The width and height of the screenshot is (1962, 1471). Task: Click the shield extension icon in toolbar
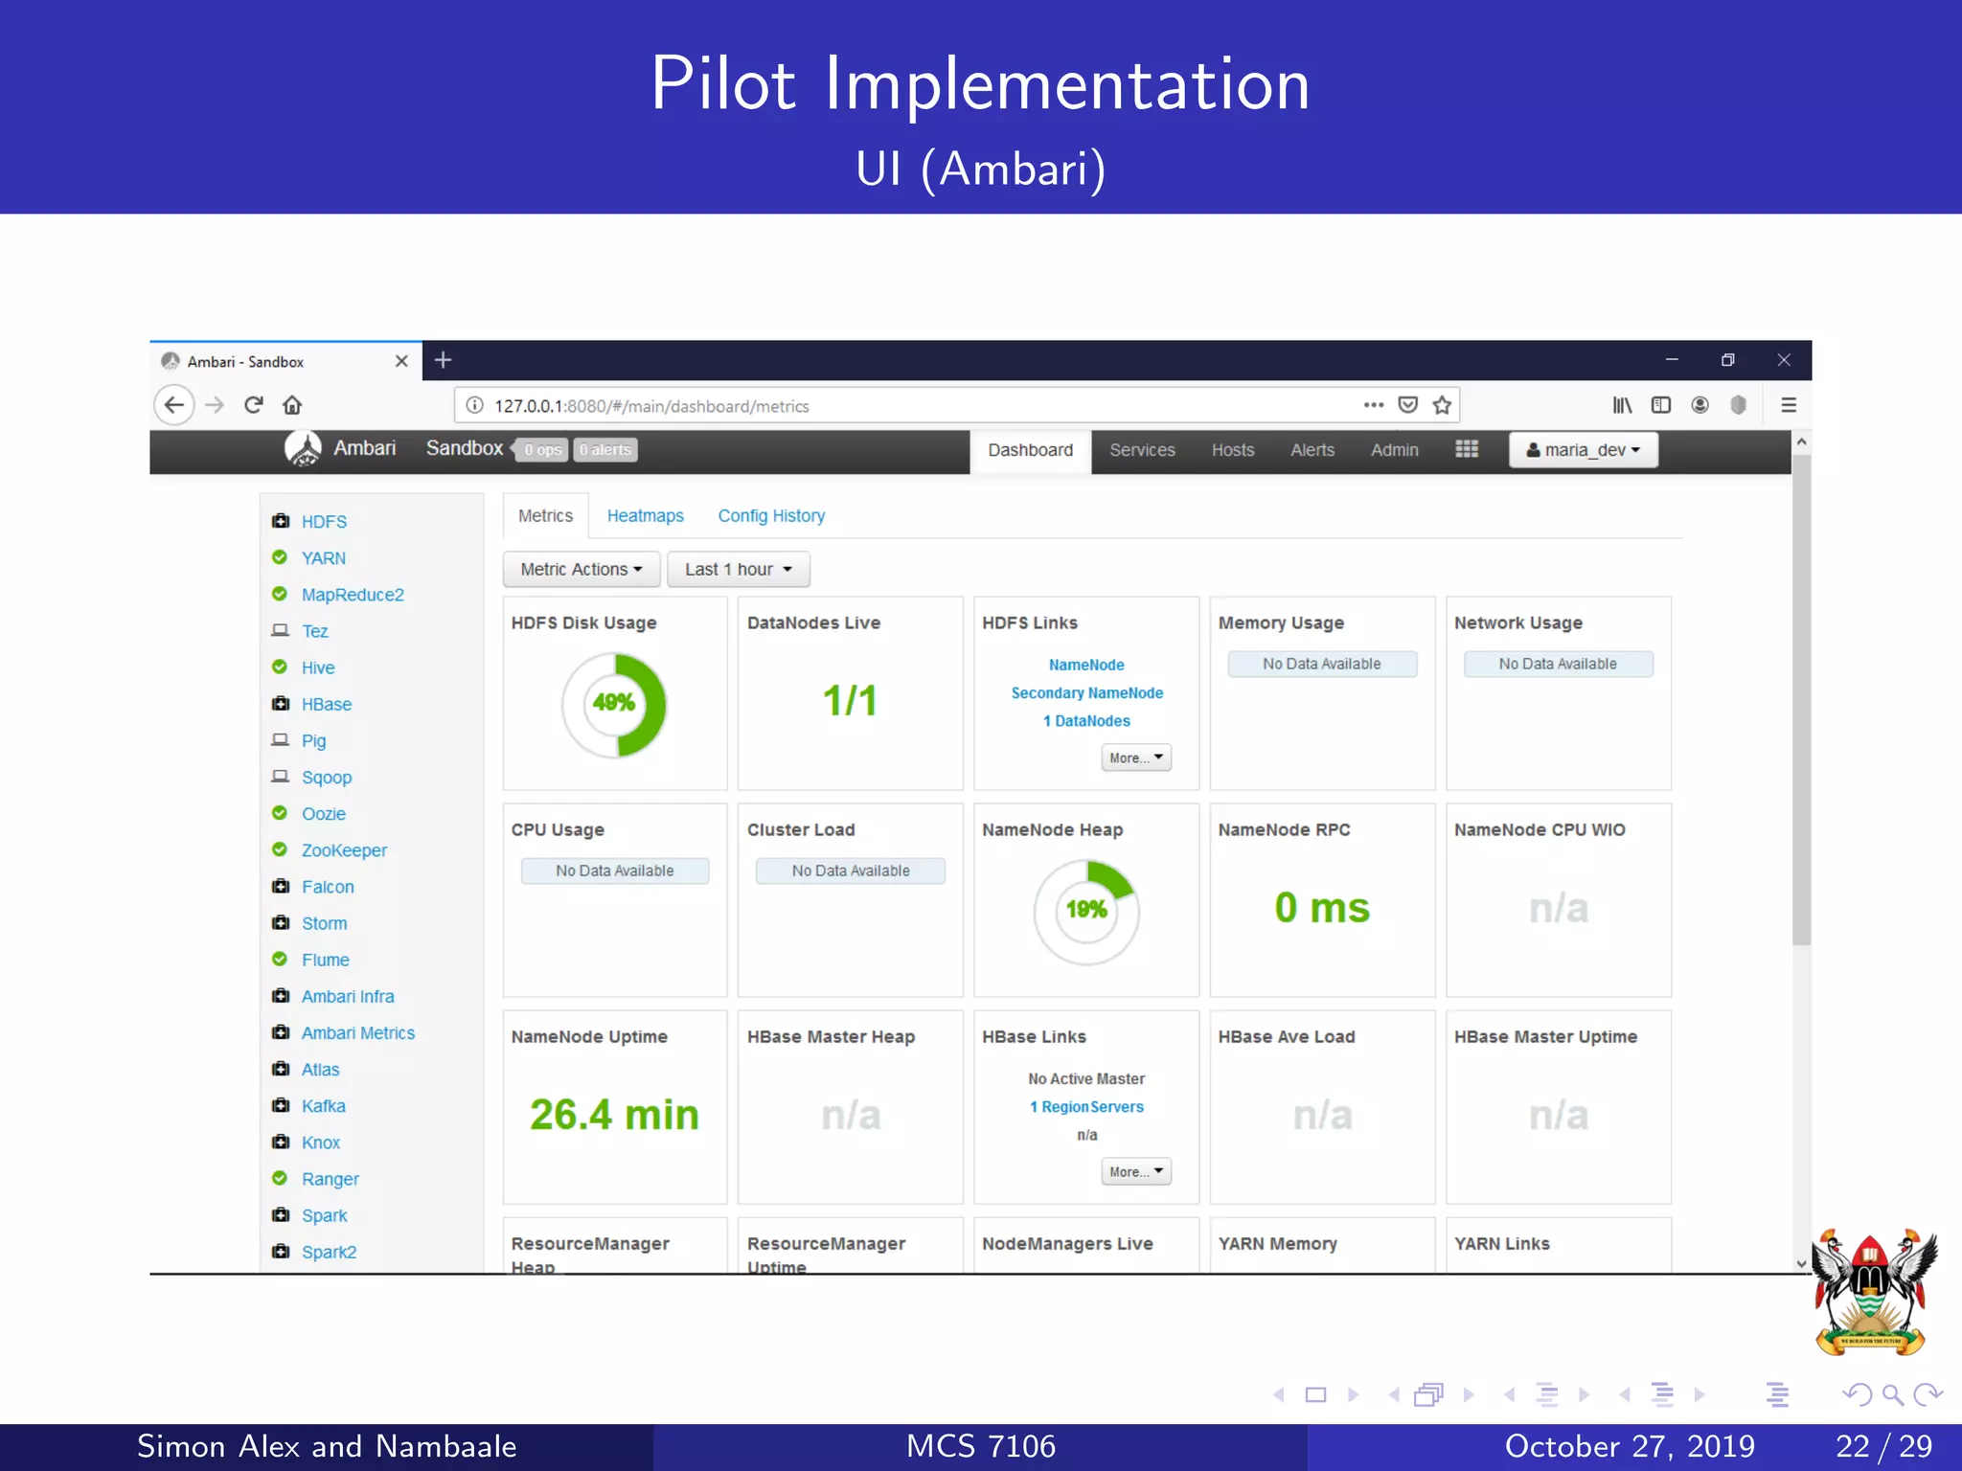coord(1738,405)
